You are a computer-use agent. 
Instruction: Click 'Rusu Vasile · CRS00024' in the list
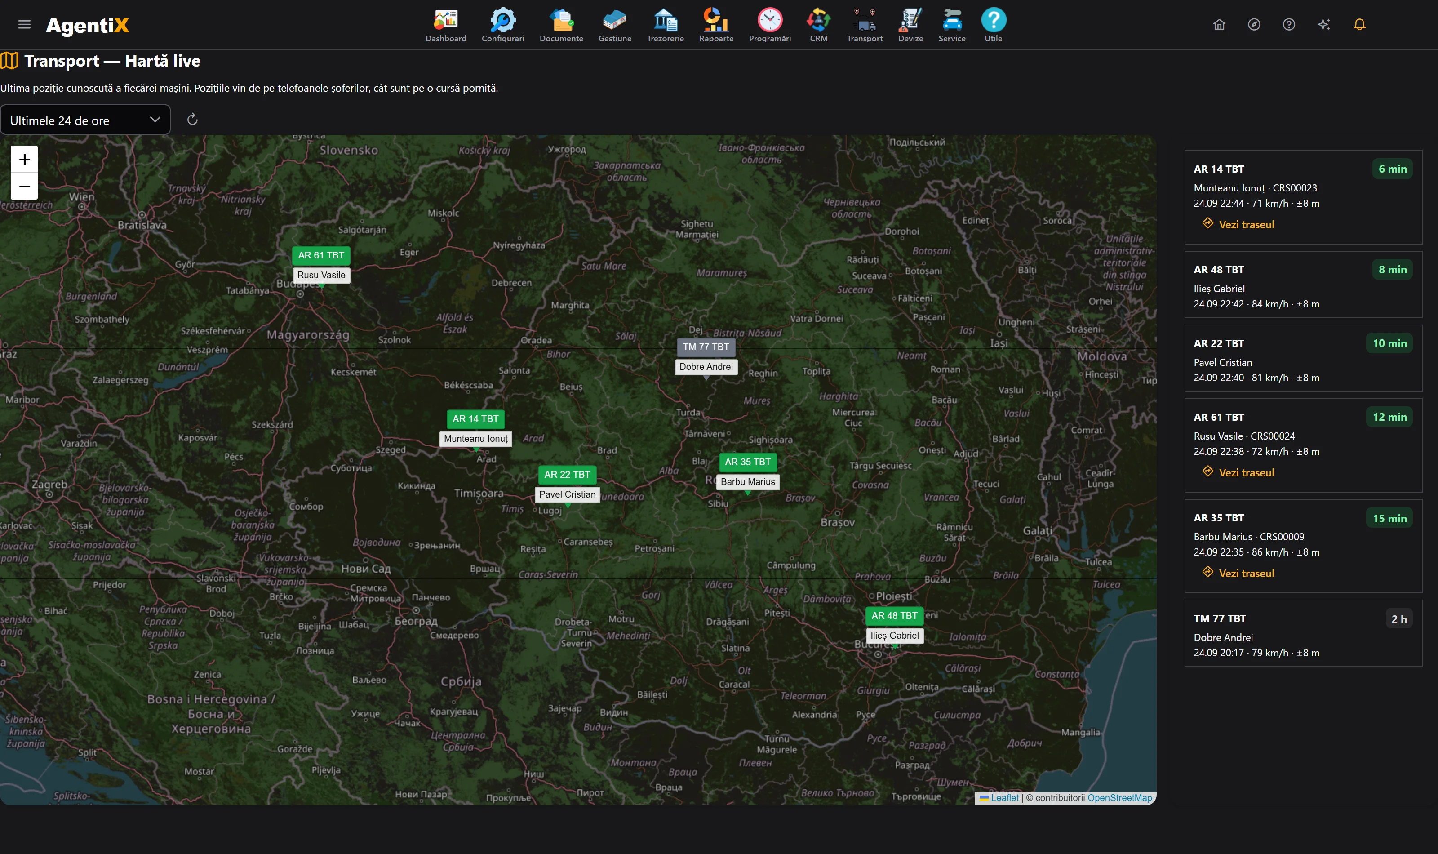(x=1244, y=436)
